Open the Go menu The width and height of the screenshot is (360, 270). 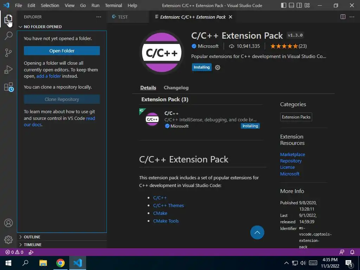tap(83, 5)
